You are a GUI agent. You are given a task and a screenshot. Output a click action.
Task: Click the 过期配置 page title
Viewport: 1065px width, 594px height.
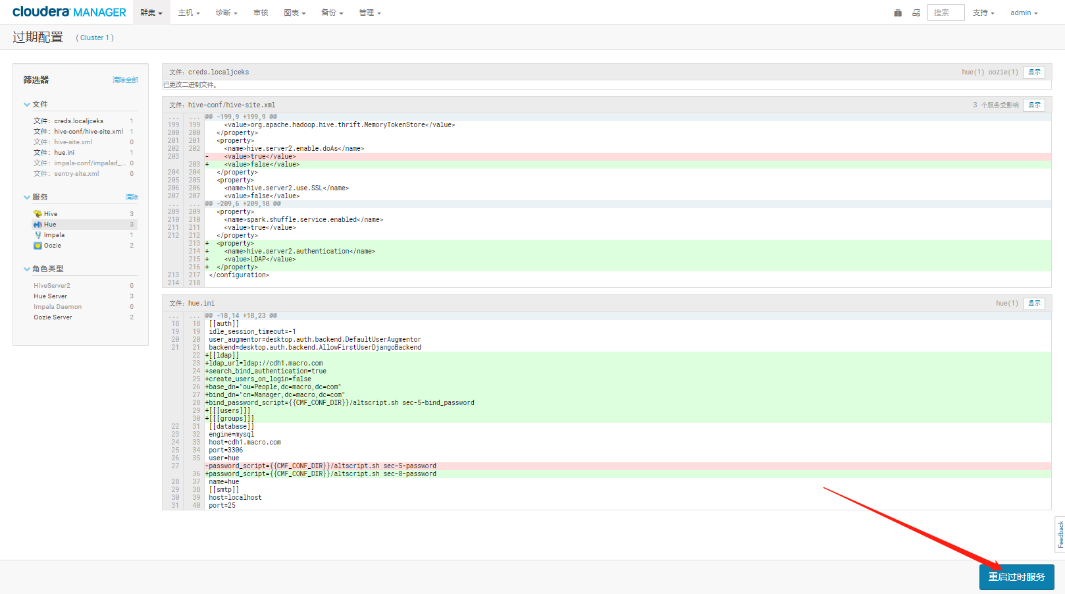[38, 38]
